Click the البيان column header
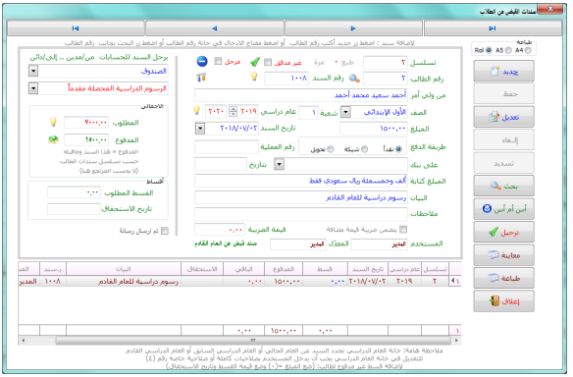573x377 pixels. point(124,269)
